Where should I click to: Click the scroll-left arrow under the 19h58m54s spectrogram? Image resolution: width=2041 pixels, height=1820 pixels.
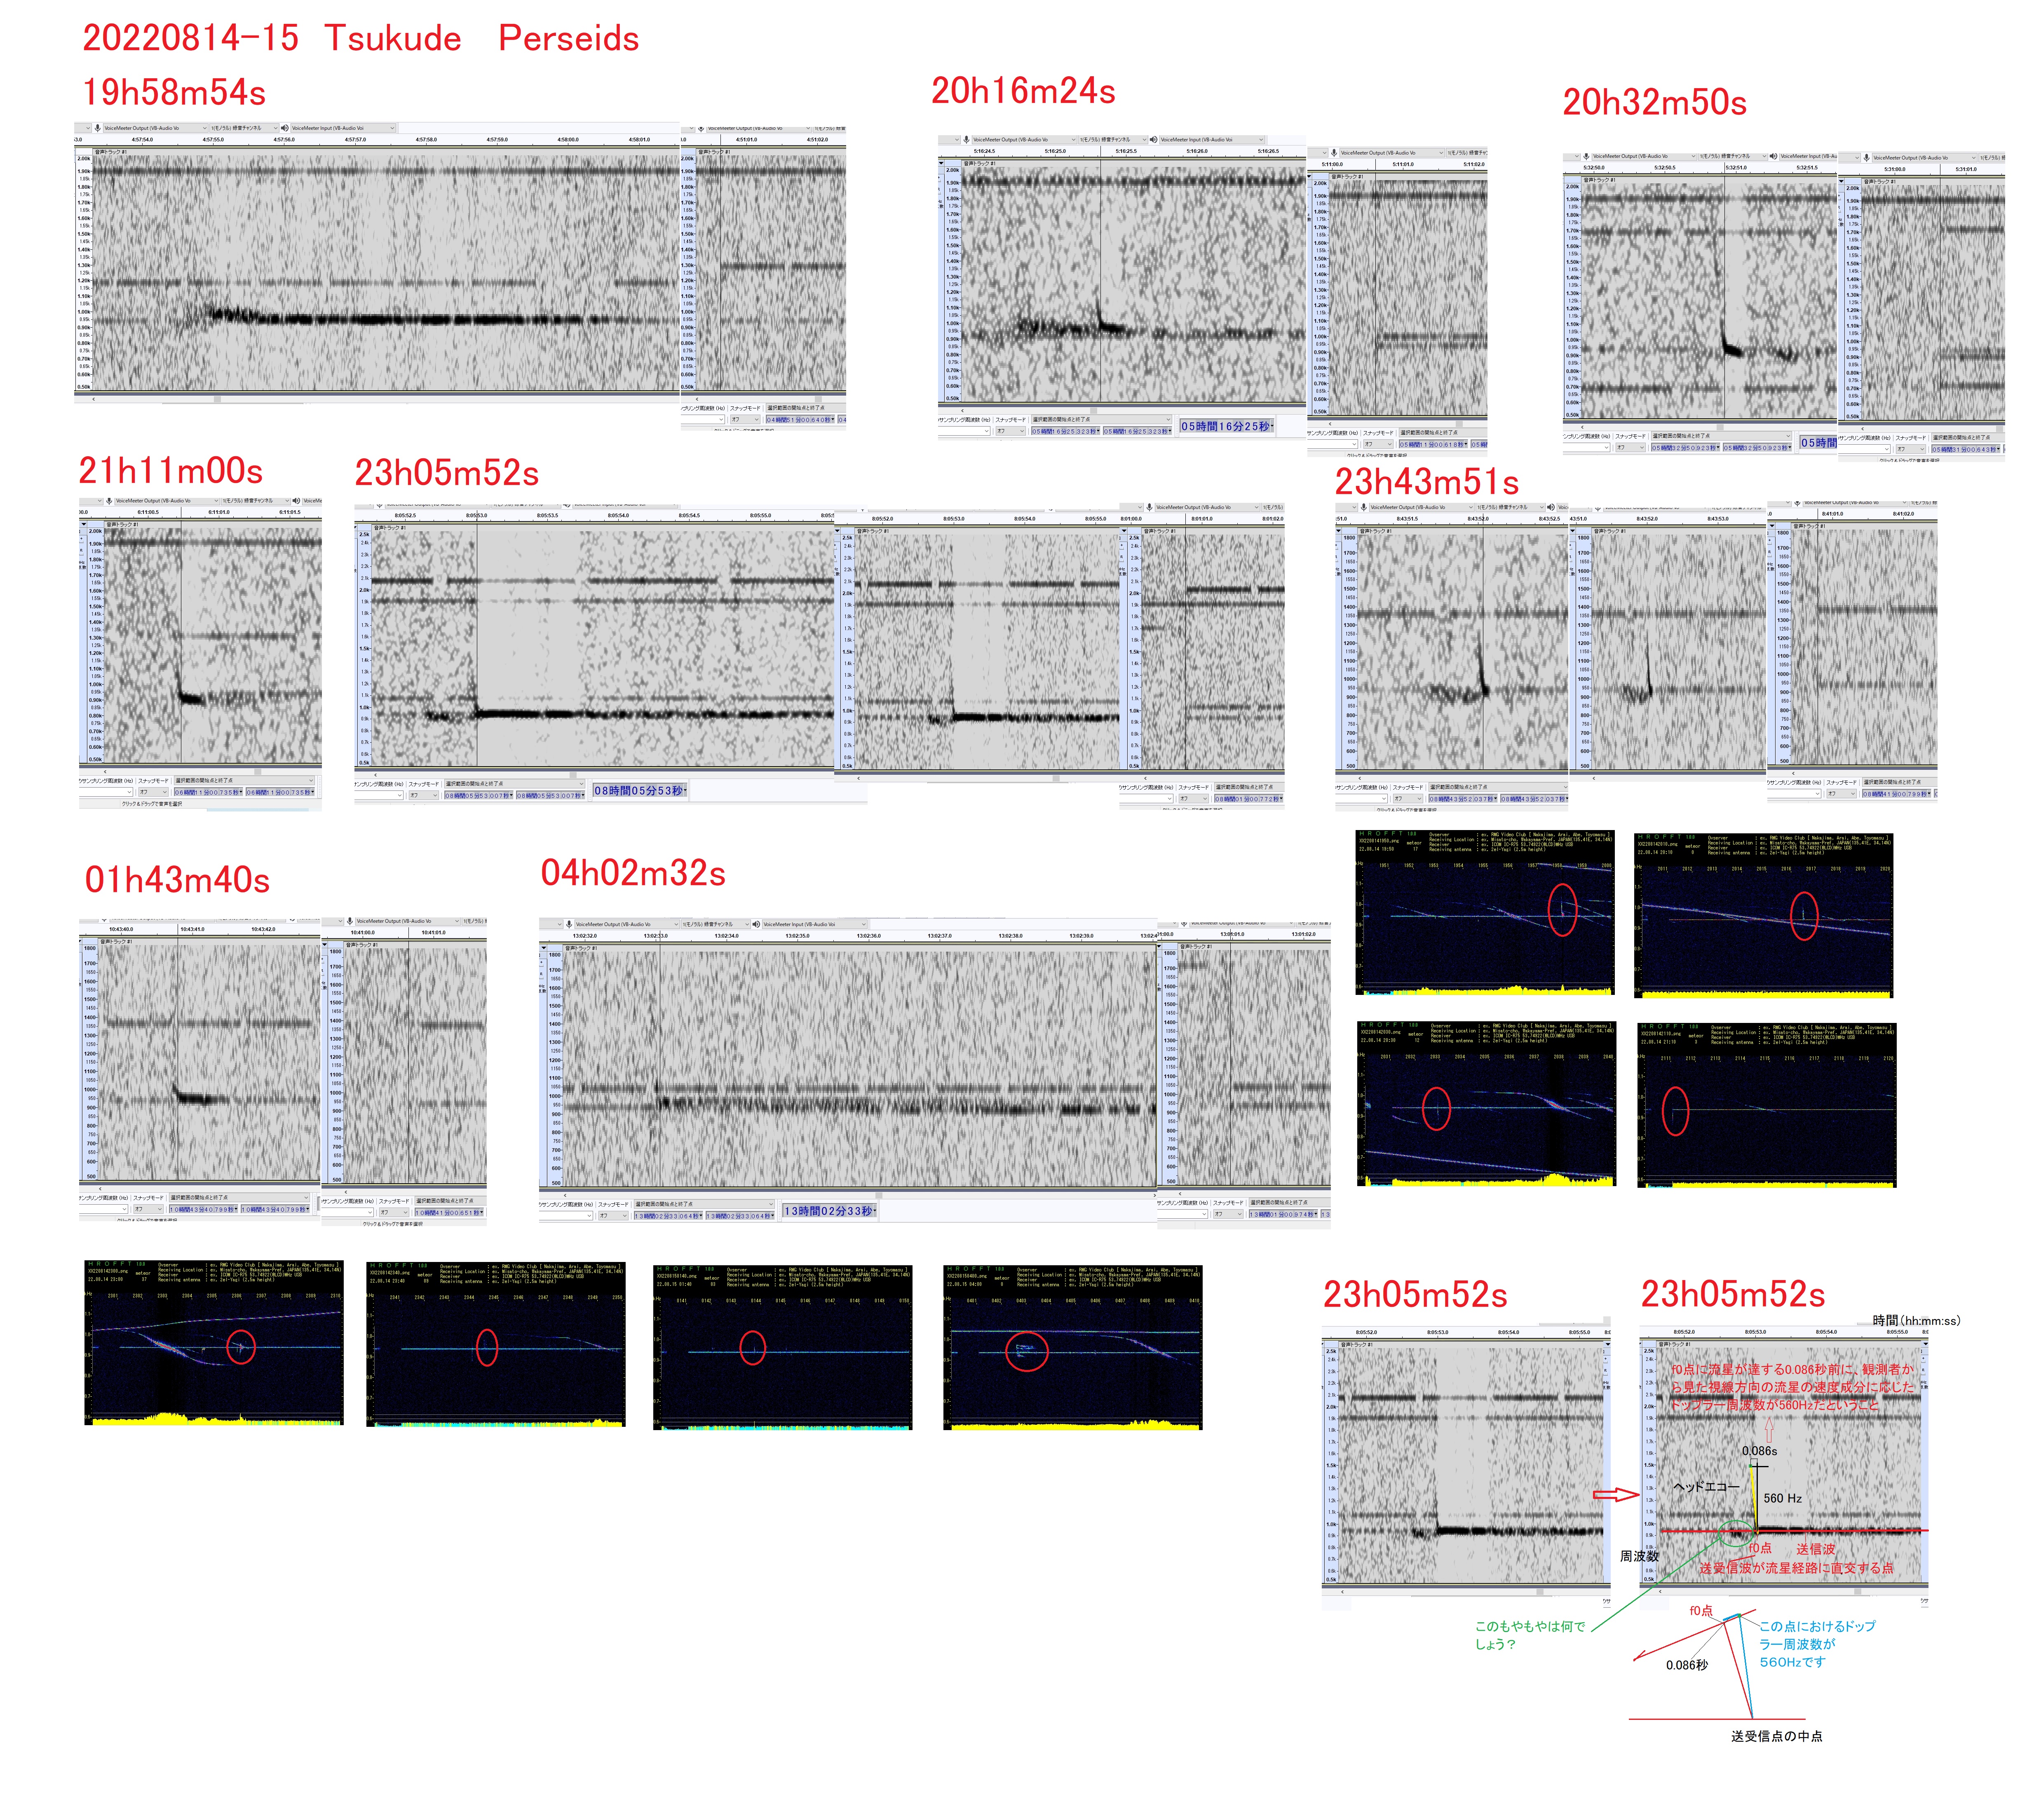point(94,399)
